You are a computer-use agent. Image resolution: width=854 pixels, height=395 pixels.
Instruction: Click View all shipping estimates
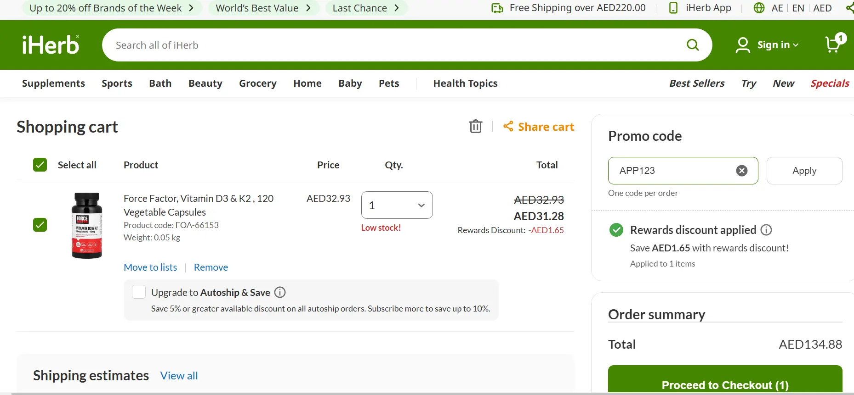pos(179,376)
